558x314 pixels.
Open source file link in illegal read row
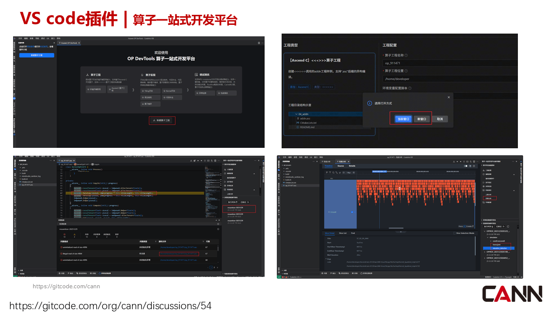pyautogui.click(x=178, y=253)
